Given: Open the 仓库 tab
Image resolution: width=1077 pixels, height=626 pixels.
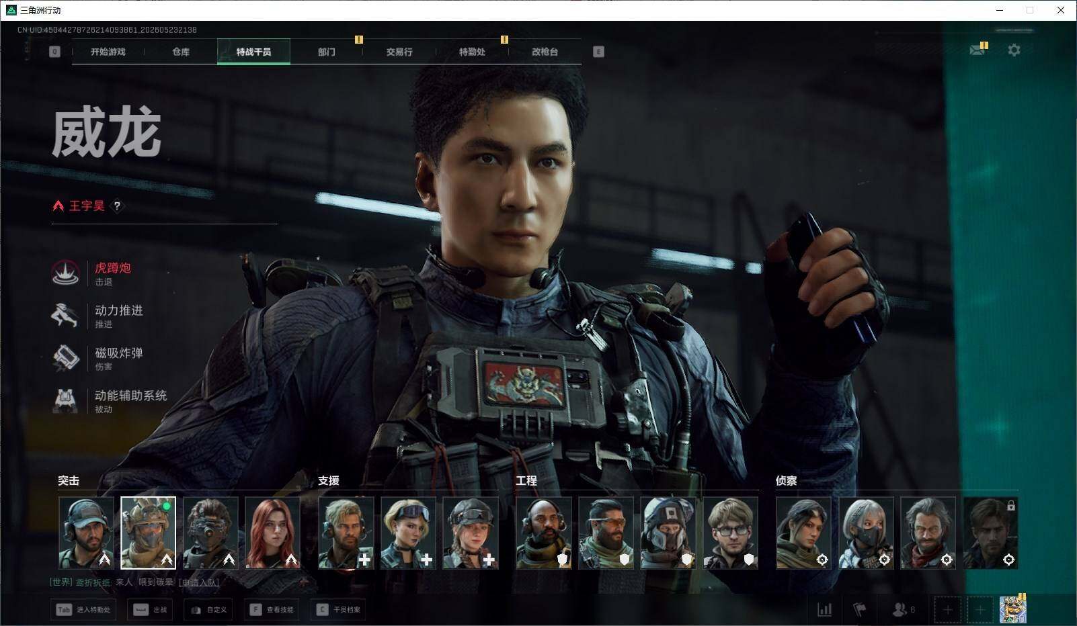Looking at the screenshot, I should click(181, 52).
